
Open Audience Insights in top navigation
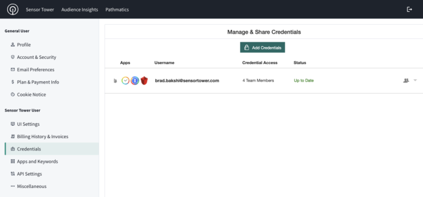click(80, 9)
